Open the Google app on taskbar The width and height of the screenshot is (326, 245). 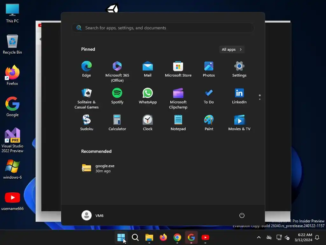(191, 237)
